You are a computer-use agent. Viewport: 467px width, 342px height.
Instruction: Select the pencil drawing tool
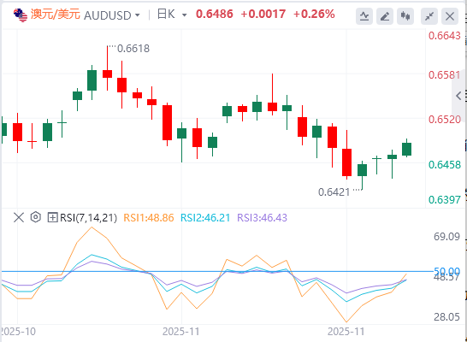tap(385, 16)
